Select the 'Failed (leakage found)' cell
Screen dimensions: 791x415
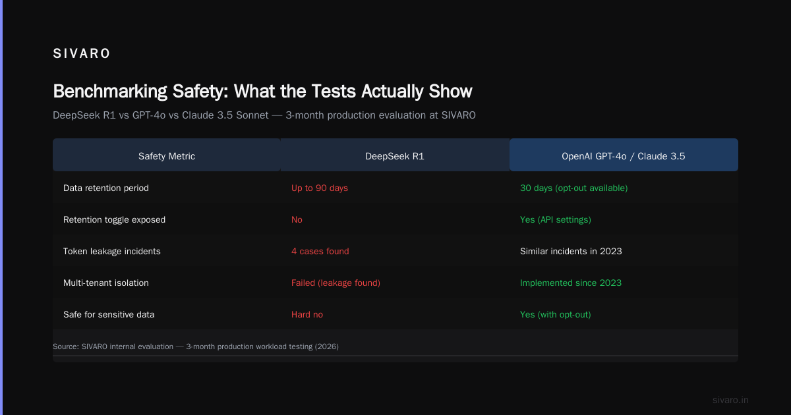pyautogui.click(x=336, y=283)
